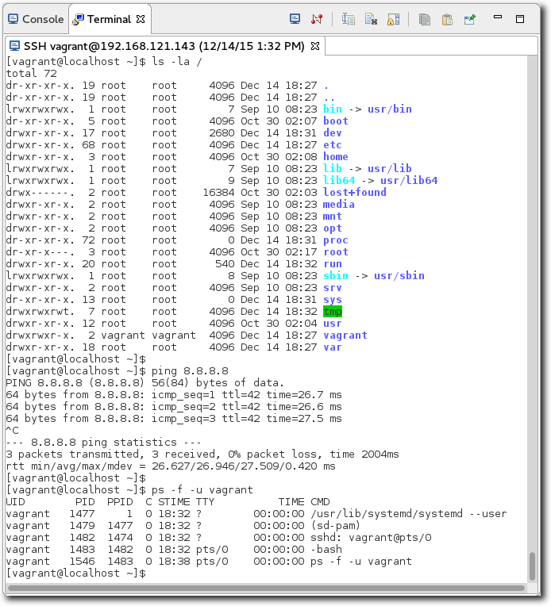Screen dimensions: 551x606
Task: Click the green pin terminal view icon
Action: pos(469,19)
